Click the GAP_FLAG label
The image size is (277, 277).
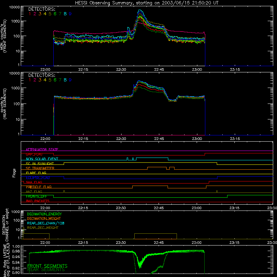pos(34,154)
